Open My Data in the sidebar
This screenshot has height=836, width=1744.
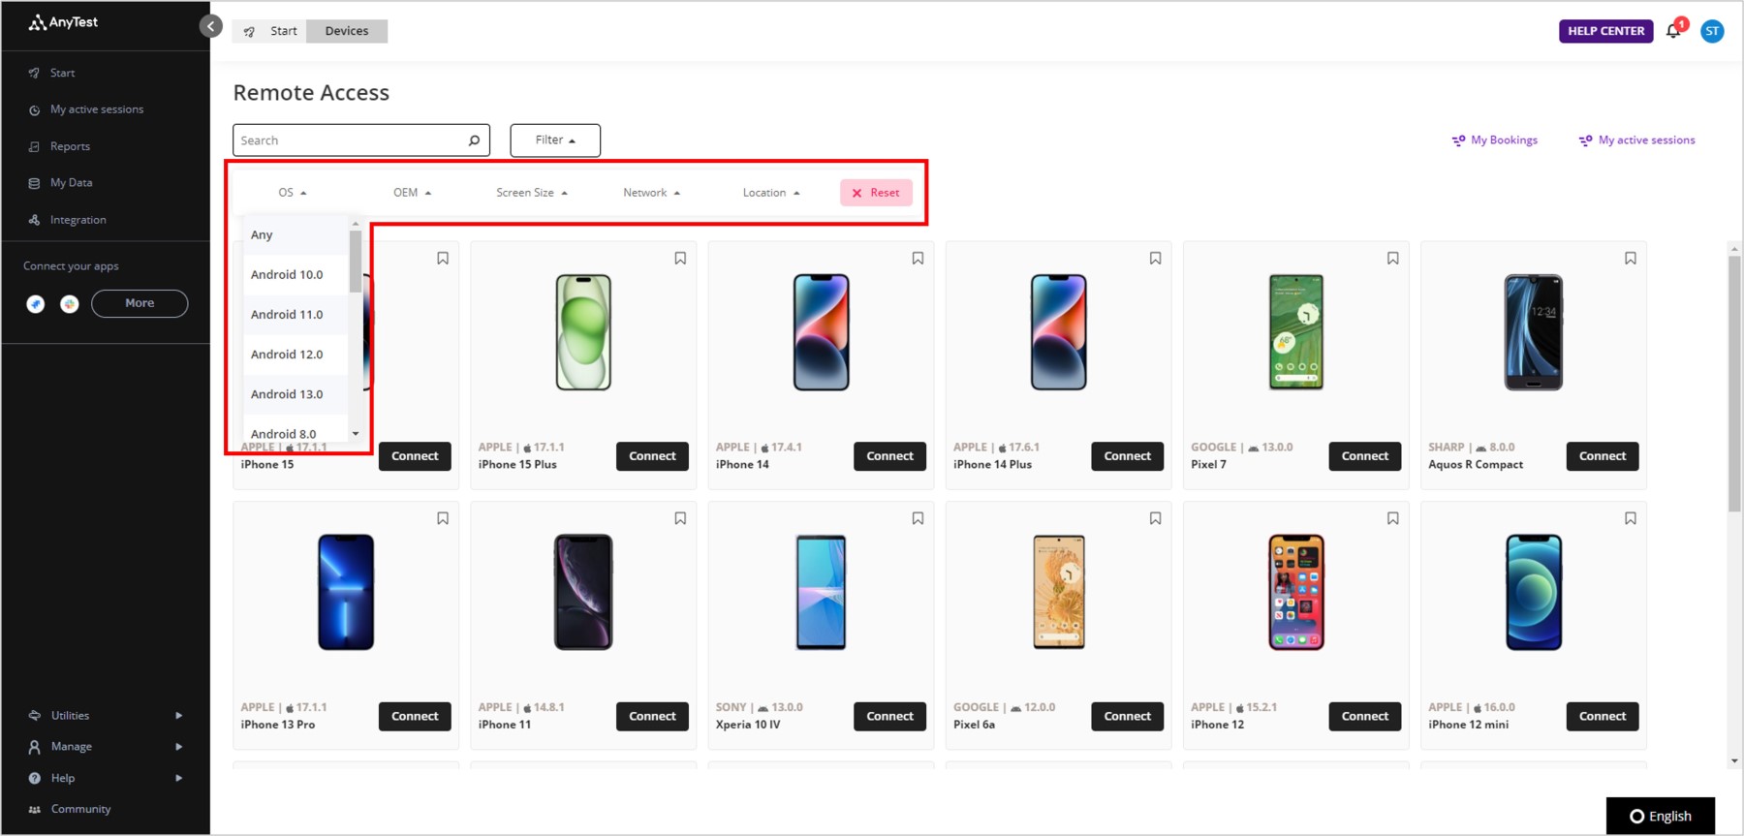(71, 183)
